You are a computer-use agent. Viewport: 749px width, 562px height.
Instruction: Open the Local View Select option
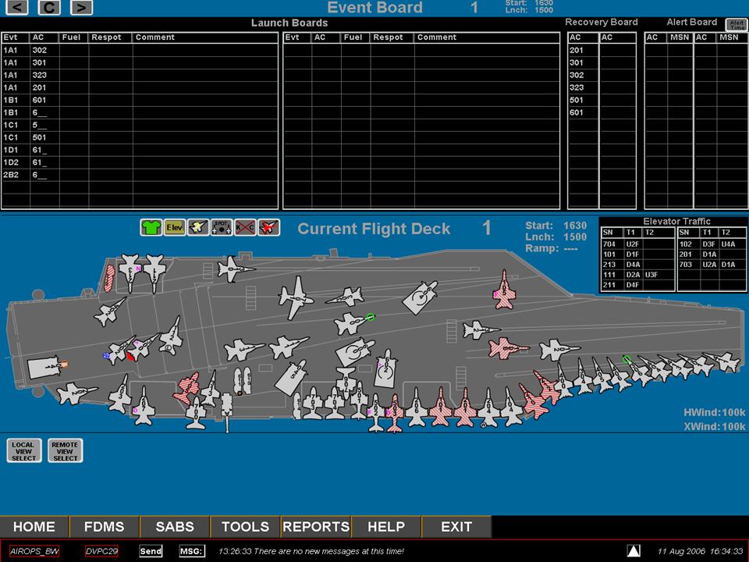pos(24,450)
